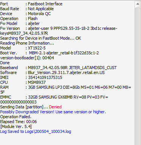Click the 'Done' line
The height and width of the screenshot is (145, 141).
5,63
